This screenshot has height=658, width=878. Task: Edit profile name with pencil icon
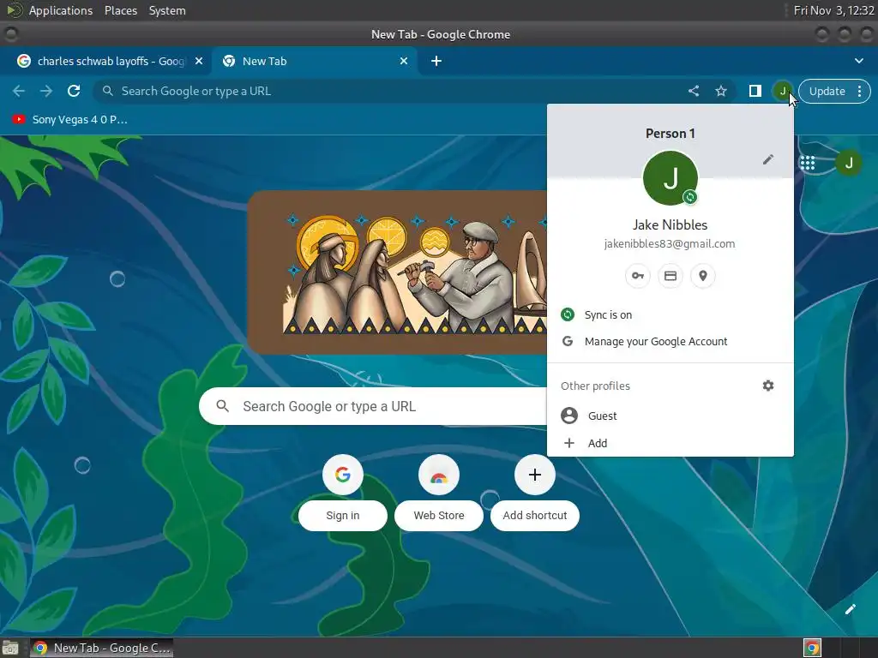click(768, 159)
